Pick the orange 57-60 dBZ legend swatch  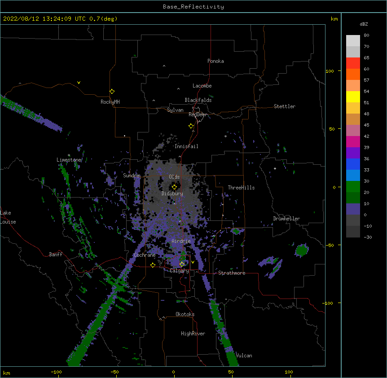353,74
